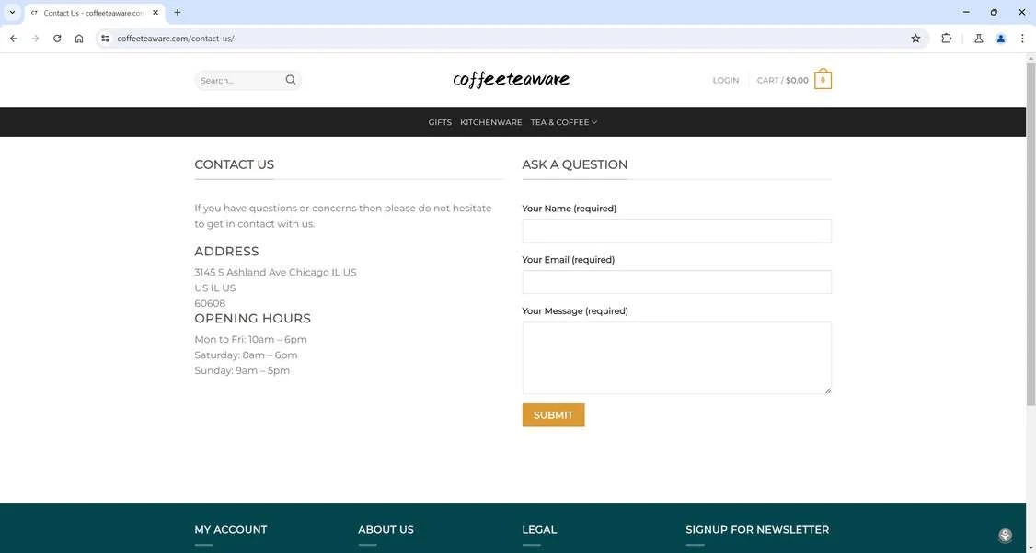Screen dimensions: 1036x553
Task: Open Chrome Labs flask icon
Action: pos(979,39)
